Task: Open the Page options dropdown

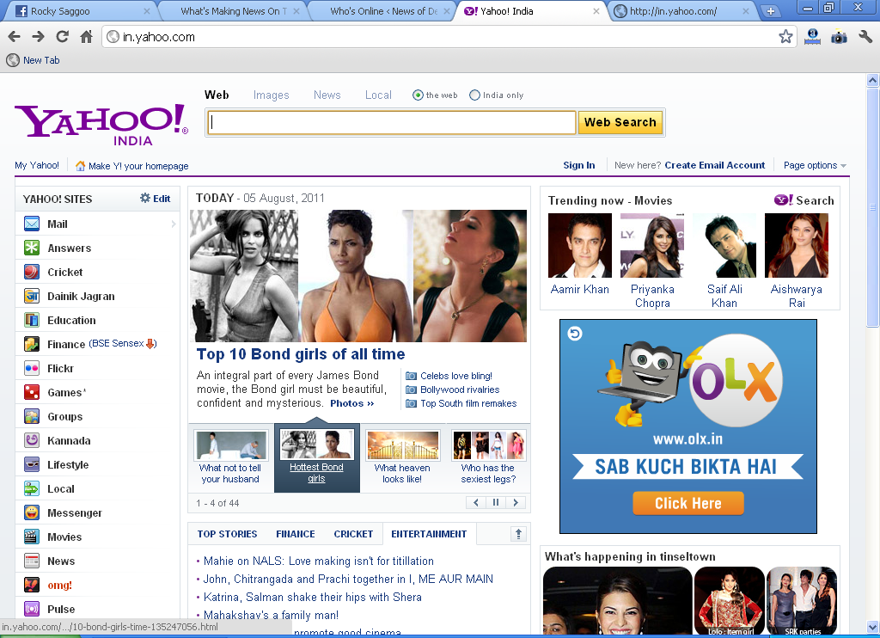Action: (813, 165)
